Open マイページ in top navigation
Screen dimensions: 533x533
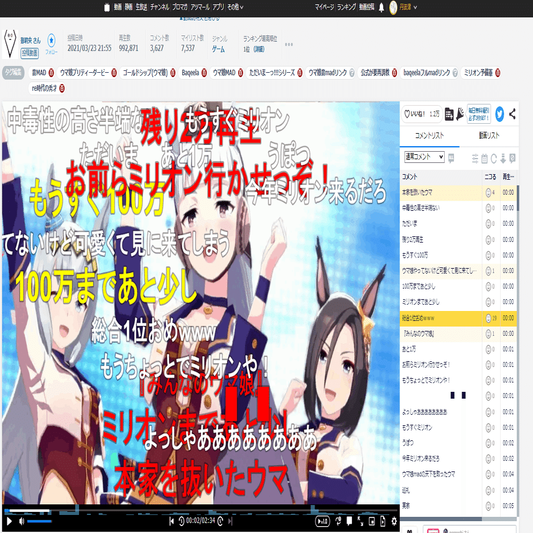[x=324, y=7]
